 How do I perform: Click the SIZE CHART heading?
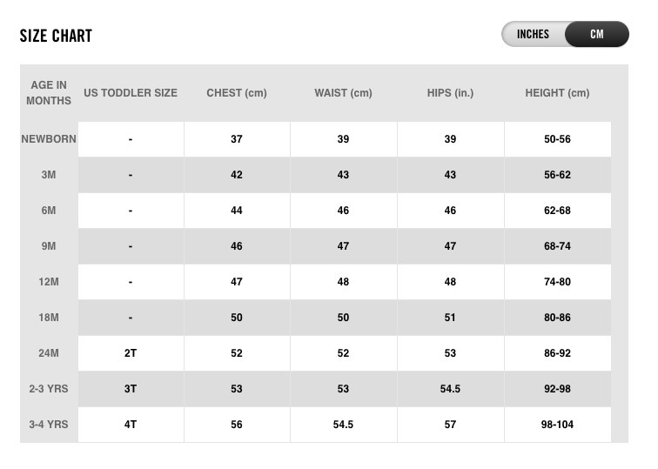[x=56, y=36]
